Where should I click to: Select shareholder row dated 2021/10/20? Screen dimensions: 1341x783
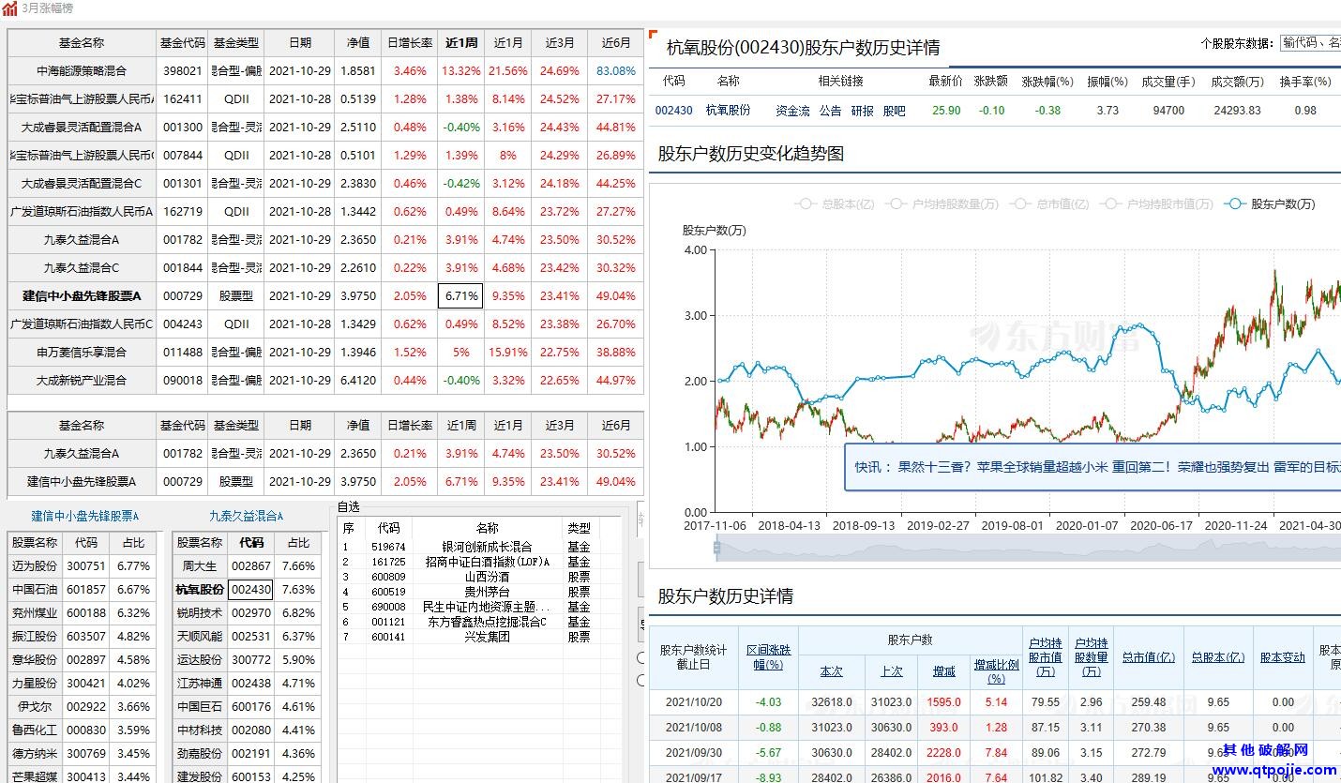click(x=995, y=702)
